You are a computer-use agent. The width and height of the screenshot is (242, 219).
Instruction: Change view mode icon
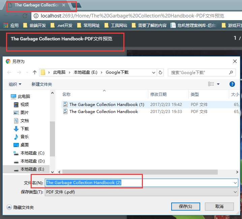pyautogui.click(x=211, y=84)
